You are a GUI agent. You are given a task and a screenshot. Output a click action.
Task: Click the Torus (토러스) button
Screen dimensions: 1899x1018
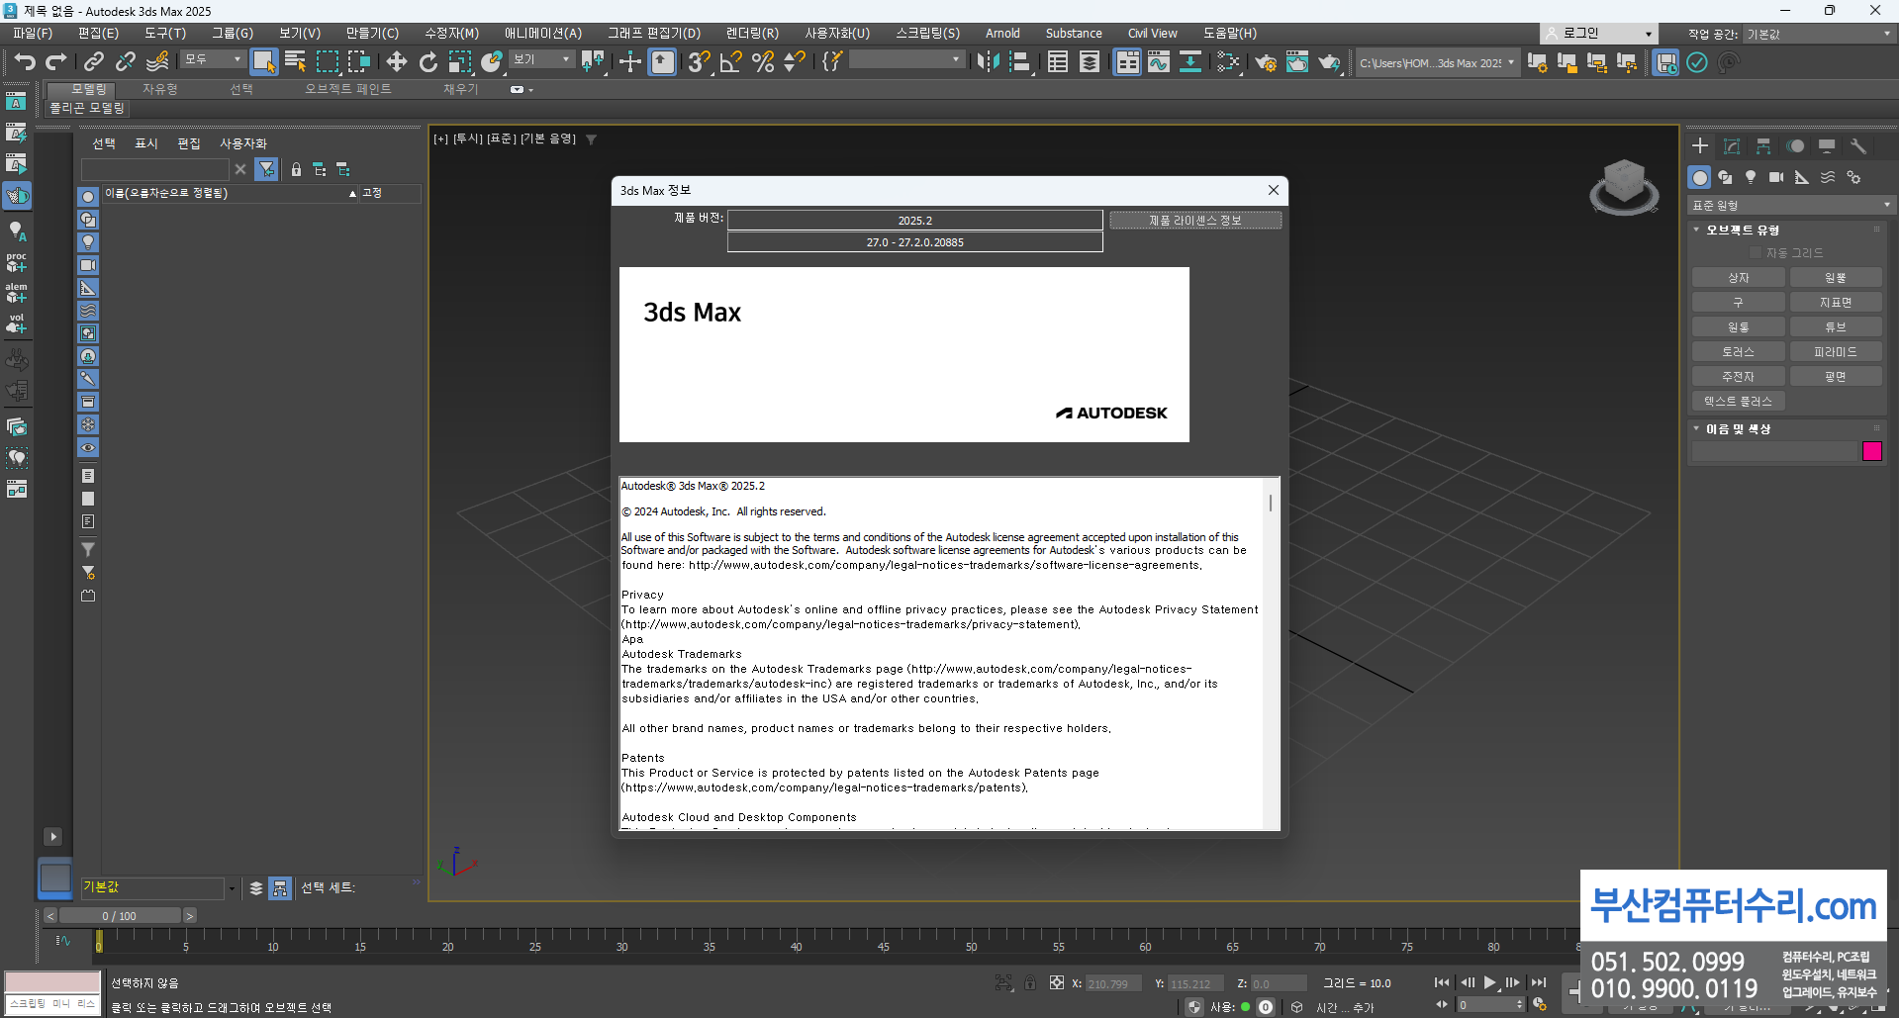tap(1739, 352)
